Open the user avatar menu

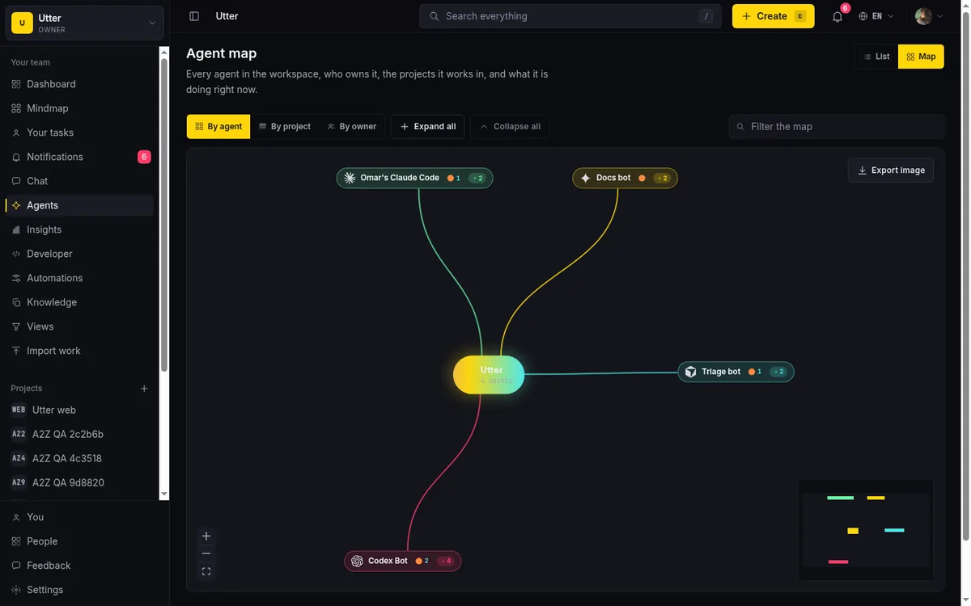(929, 16)
